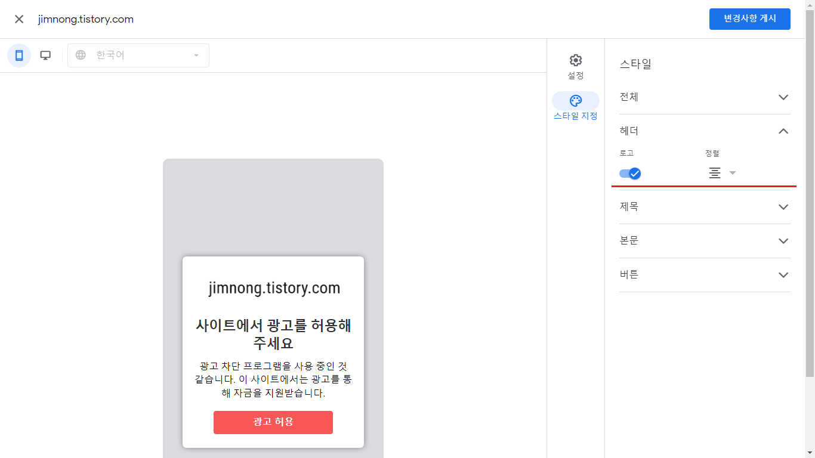Select the 스타일 지정 palette tab
Viewport: 815px width, 458px height.
pos(576,107)
